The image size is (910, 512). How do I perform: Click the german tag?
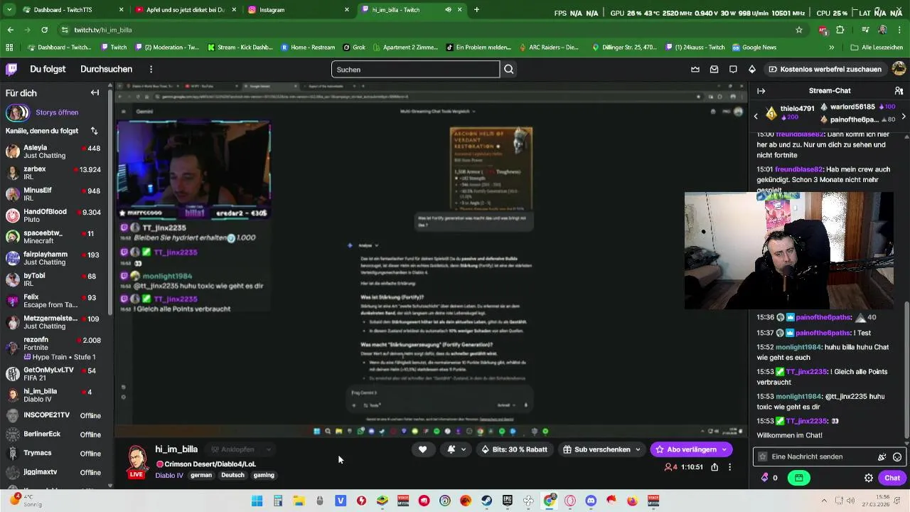pyautogui.click(x=201, y=475)
